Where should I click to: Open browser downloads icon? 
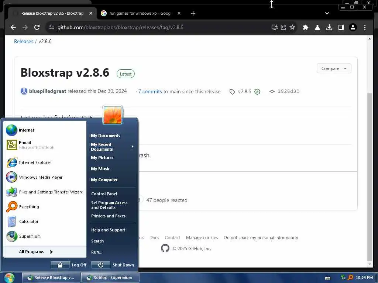tap(329, 27)
